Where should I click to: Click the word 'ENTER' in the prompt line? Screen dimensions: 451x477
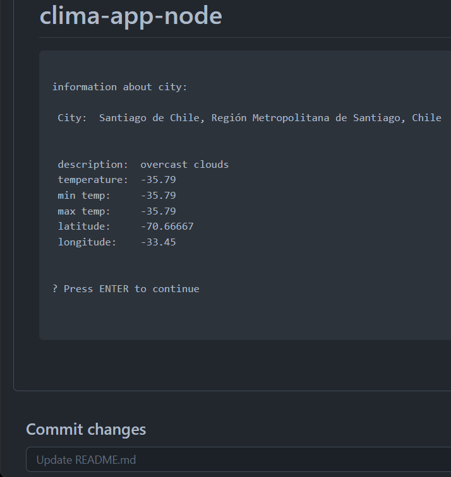(114, 289)
